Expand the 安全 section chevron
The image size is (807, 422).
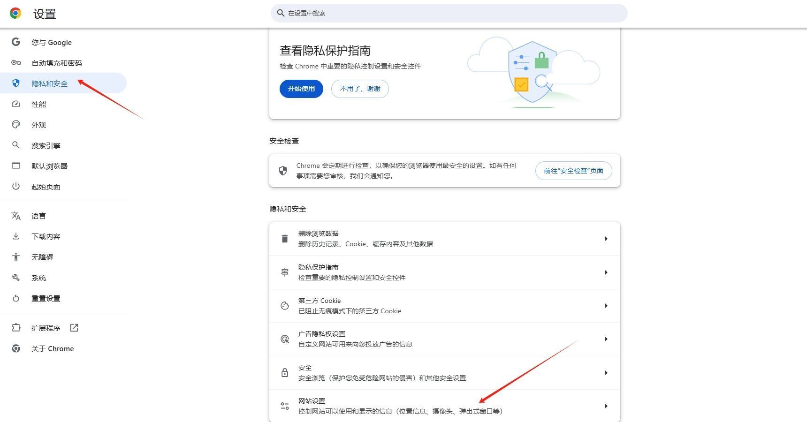(606, 372)
